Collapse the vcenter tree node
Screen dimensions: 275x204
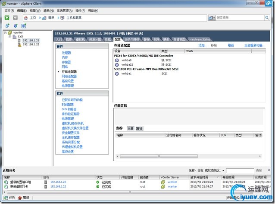tap(5, 33)
